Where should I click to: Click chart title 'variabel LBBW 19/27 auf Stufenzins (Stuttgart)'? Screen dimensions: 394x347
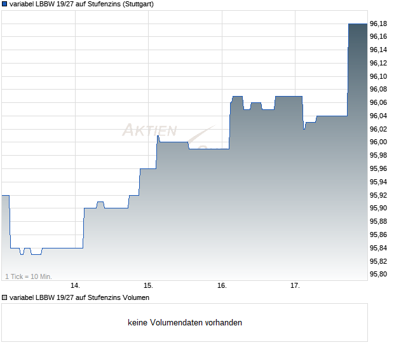click(81, 4)
